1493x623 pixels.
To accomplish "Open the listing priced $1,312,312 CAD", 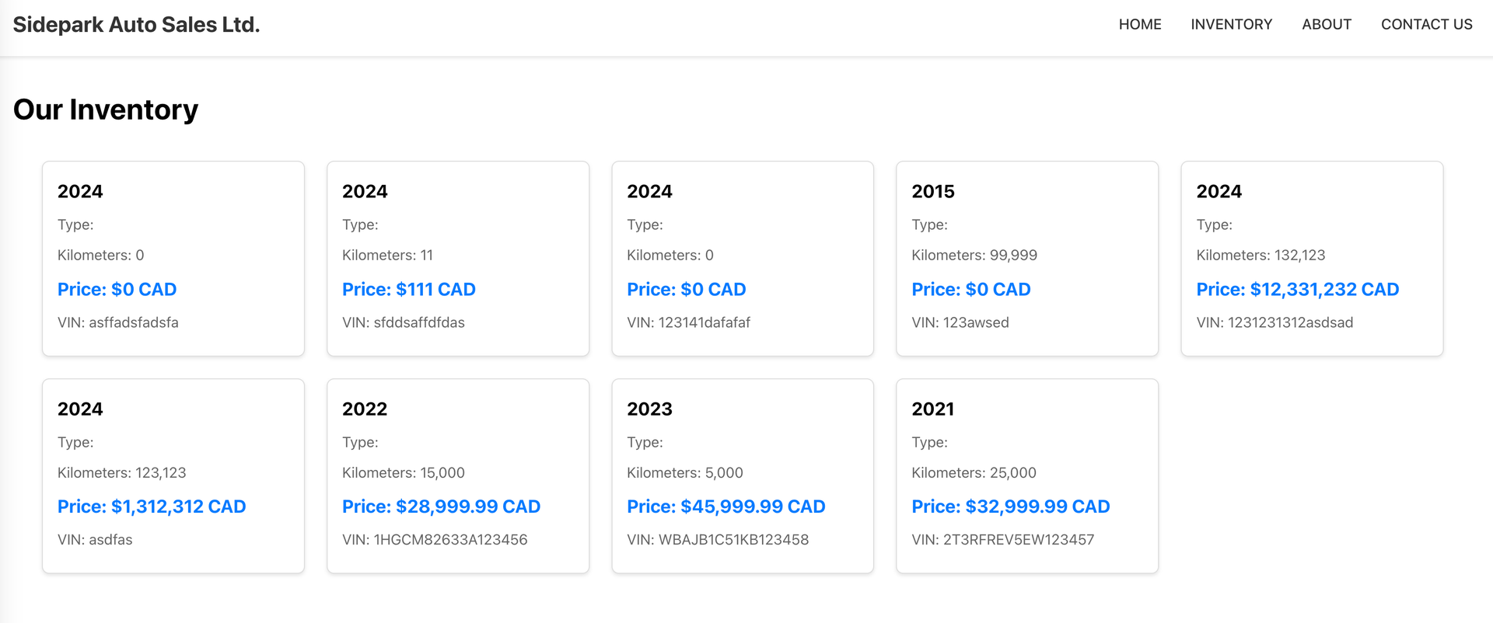I will pos(173,476).
